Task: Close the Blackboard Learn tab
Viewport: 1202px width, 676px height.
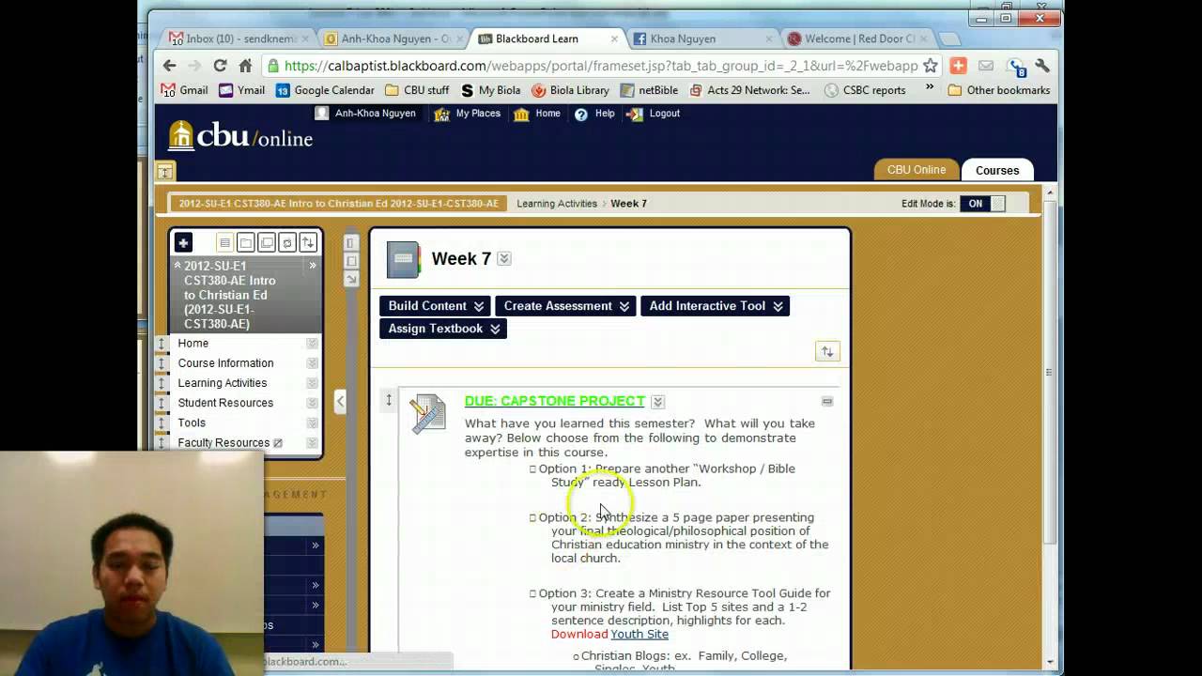Action: click(615, 38)
